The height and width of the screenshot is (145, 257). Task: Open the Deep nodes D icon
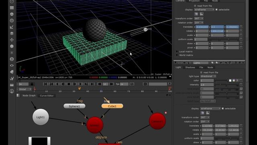point(12,59)
